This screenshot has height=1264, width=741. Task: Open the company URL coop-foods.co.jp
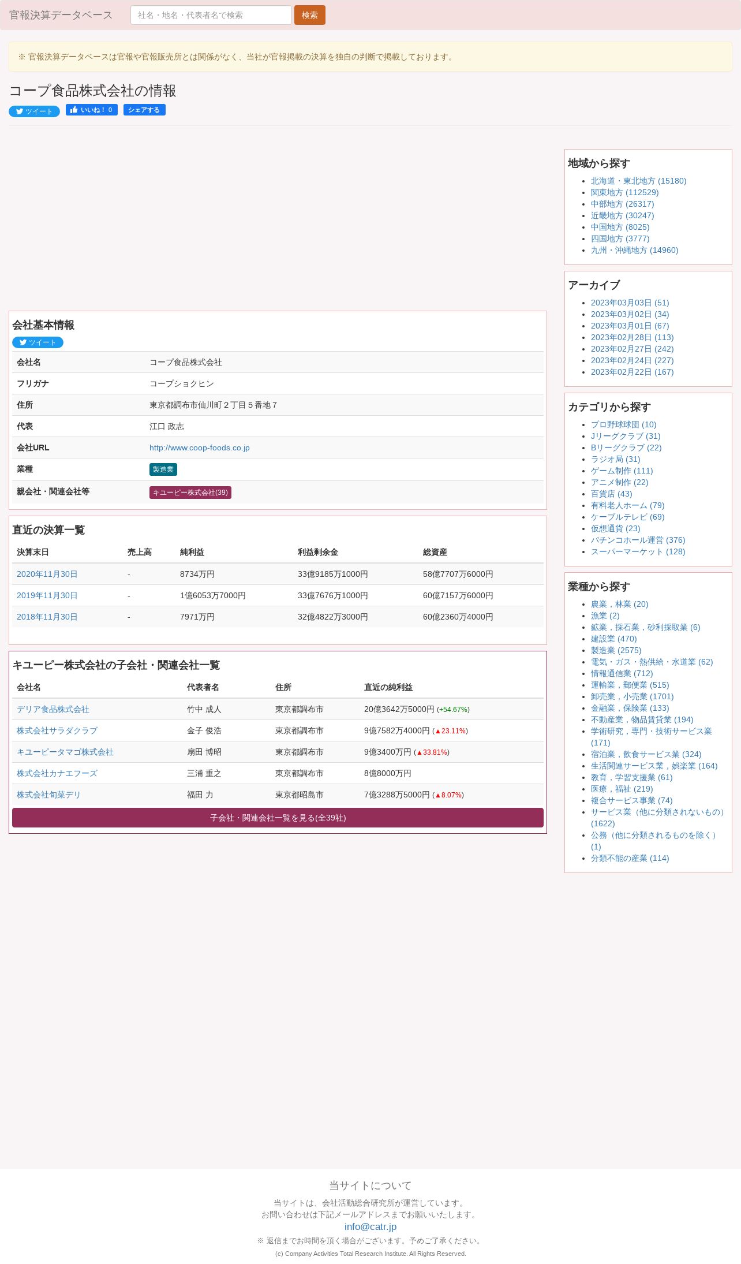pos(200,448)
